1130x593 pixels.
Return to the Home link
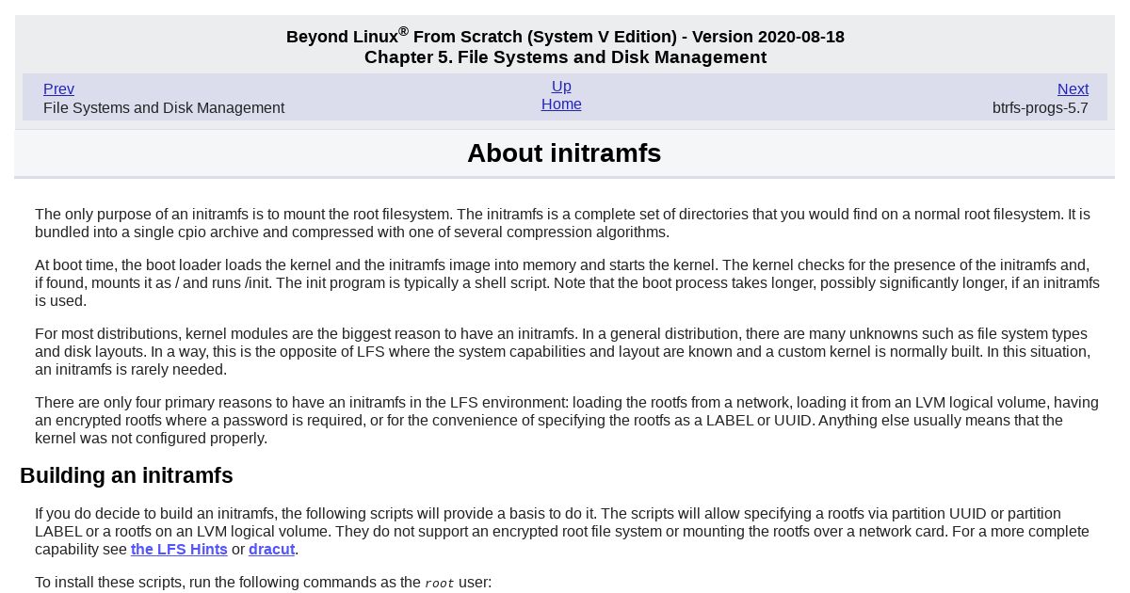tap(561, 104)
